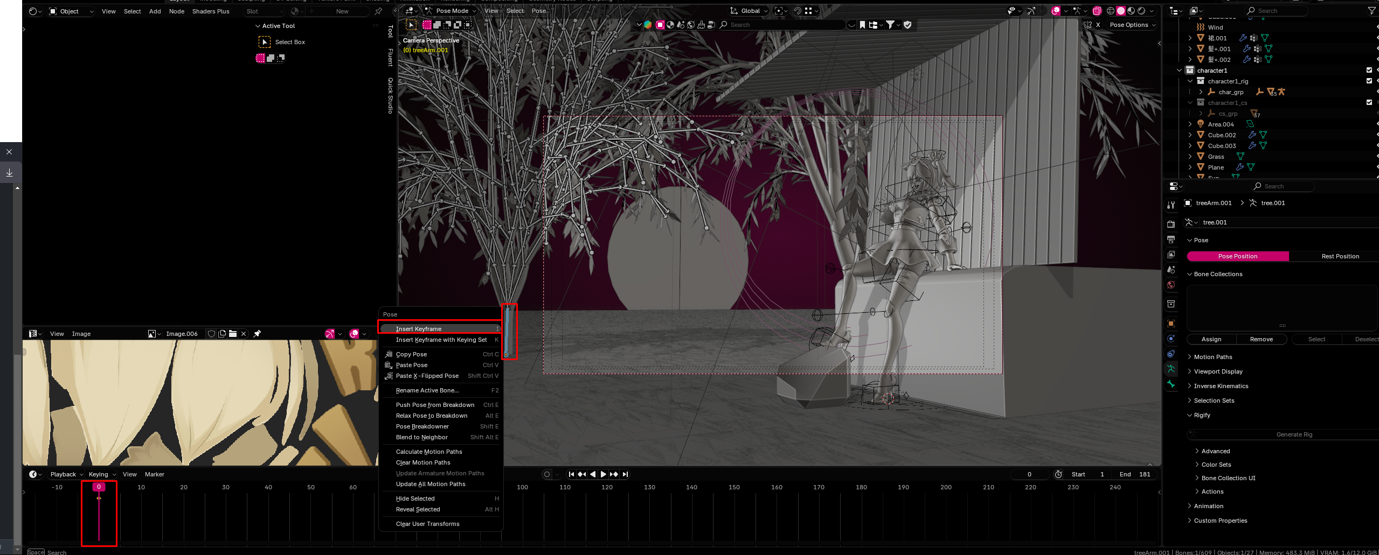Open image file with the folder icon

click(233, 334)
